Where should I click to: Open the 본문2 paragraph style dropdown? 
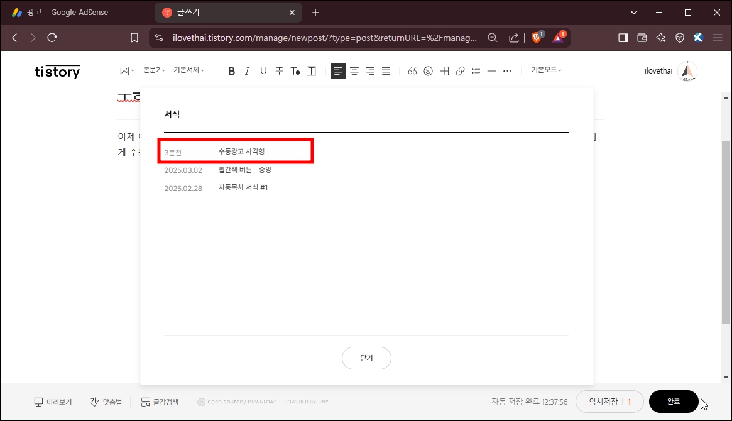[153, 70]
